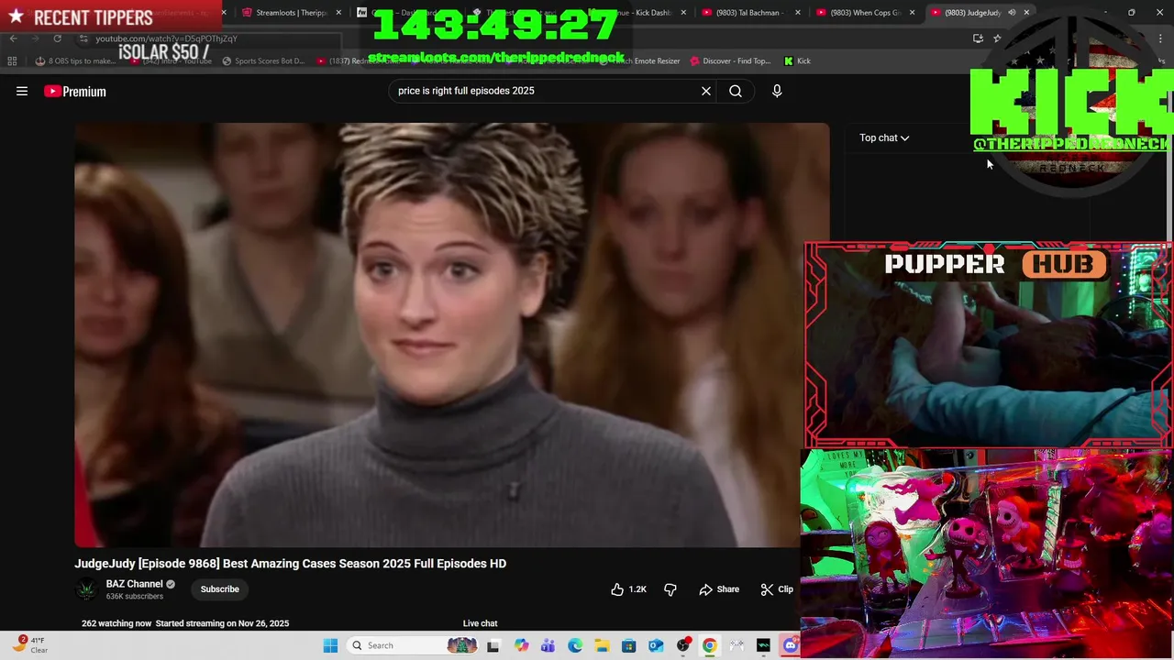Close the Tal Bachman tab
This screenshot has height=660, width=1174.
point(798,13)
